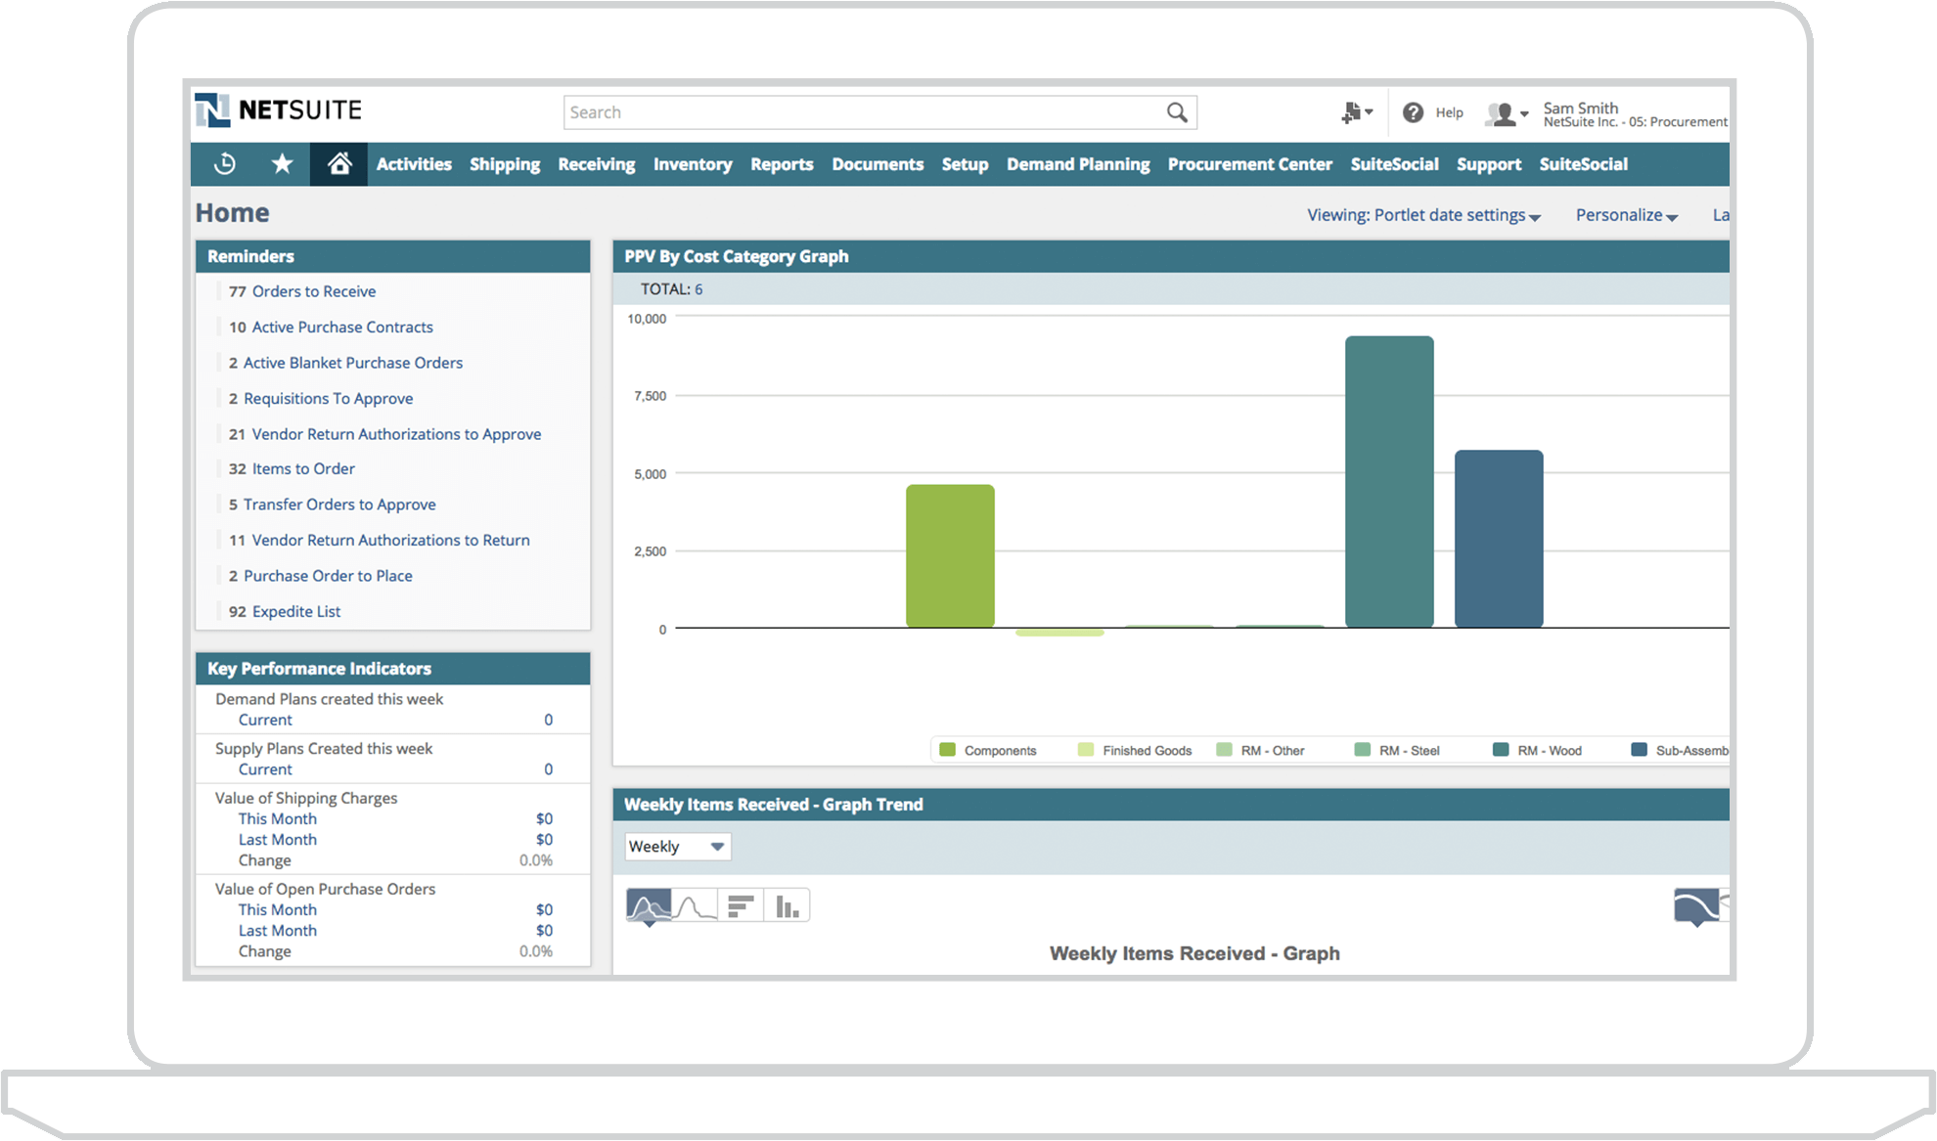Switch to the Procurement Center tab
The width and height of the screenshot is (1937, 1141).
coord(1249,164)
